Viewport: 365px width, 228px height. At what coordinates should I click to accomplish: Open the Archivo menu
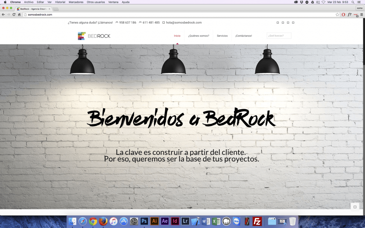tap(29, 2)
